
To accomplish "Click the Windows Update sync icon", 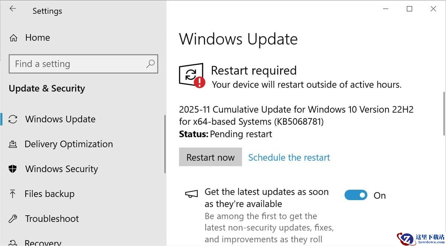I will point(13,119).
